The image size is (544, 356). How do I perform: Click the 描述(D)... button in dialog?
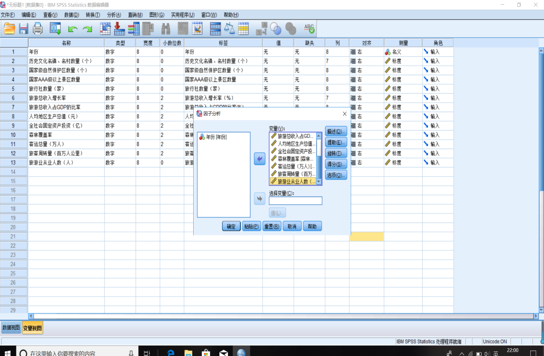coord(336,131)
